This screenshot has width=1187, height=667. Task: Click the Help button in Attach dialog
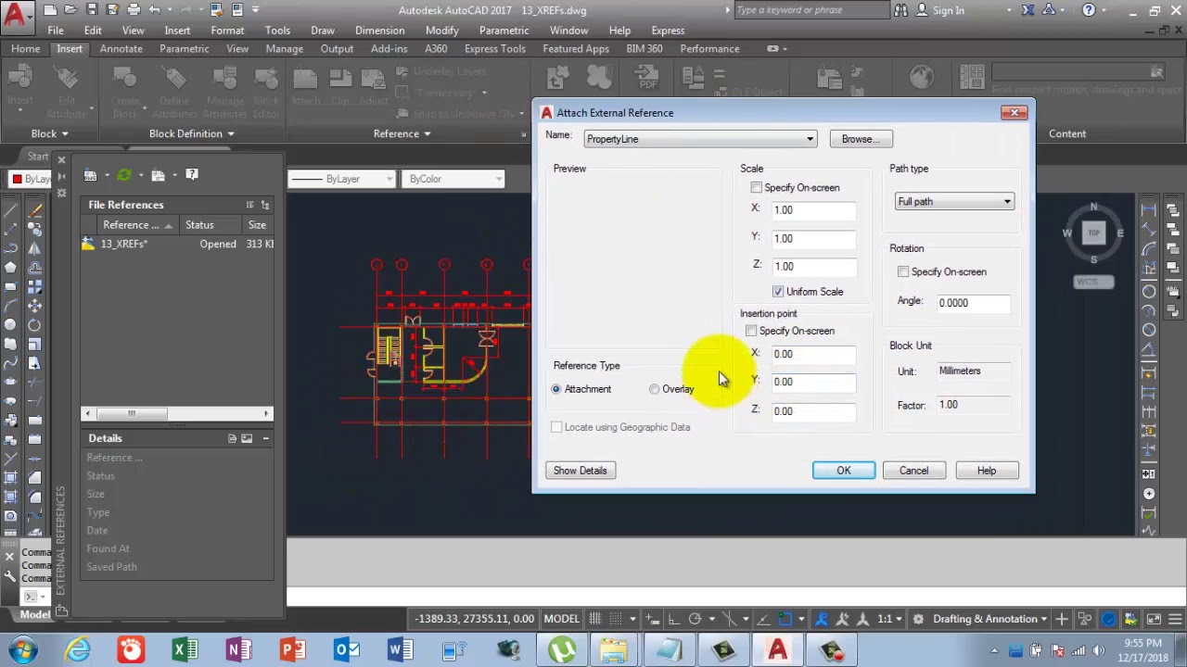click(x=987, y=471)
